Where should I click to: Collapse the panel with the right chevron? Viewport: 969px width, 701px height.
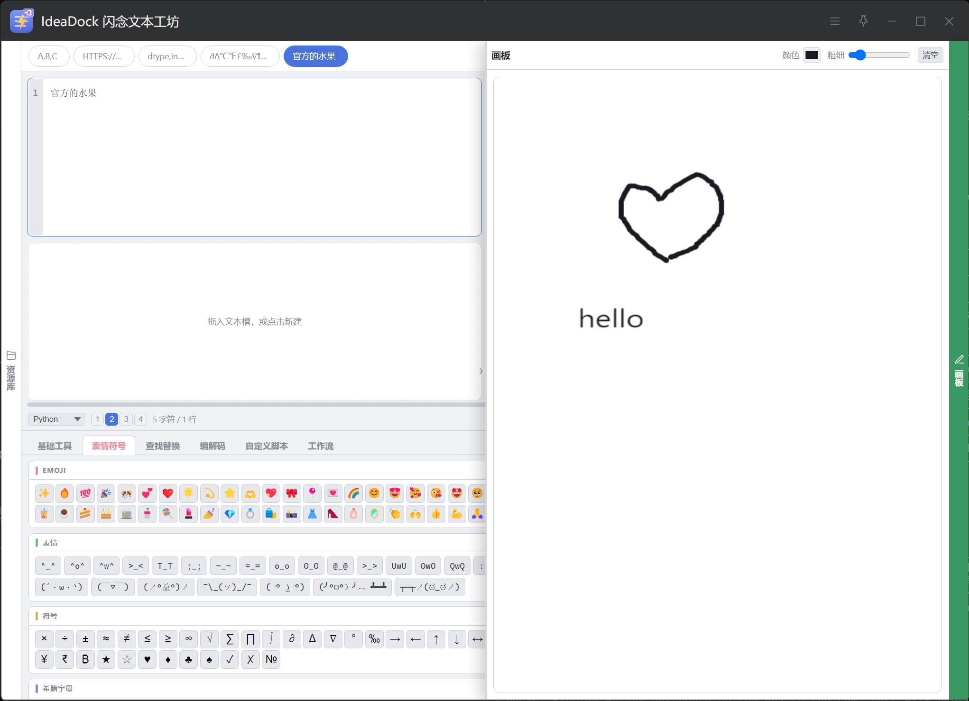click(481, 371)
